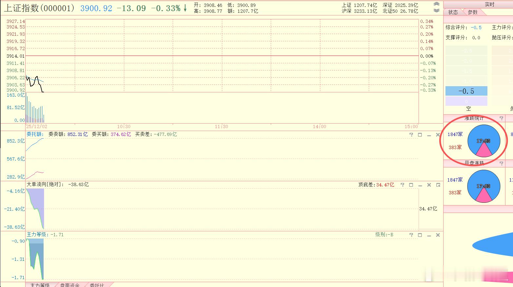Click the 空 label under score column

[468, 109]
